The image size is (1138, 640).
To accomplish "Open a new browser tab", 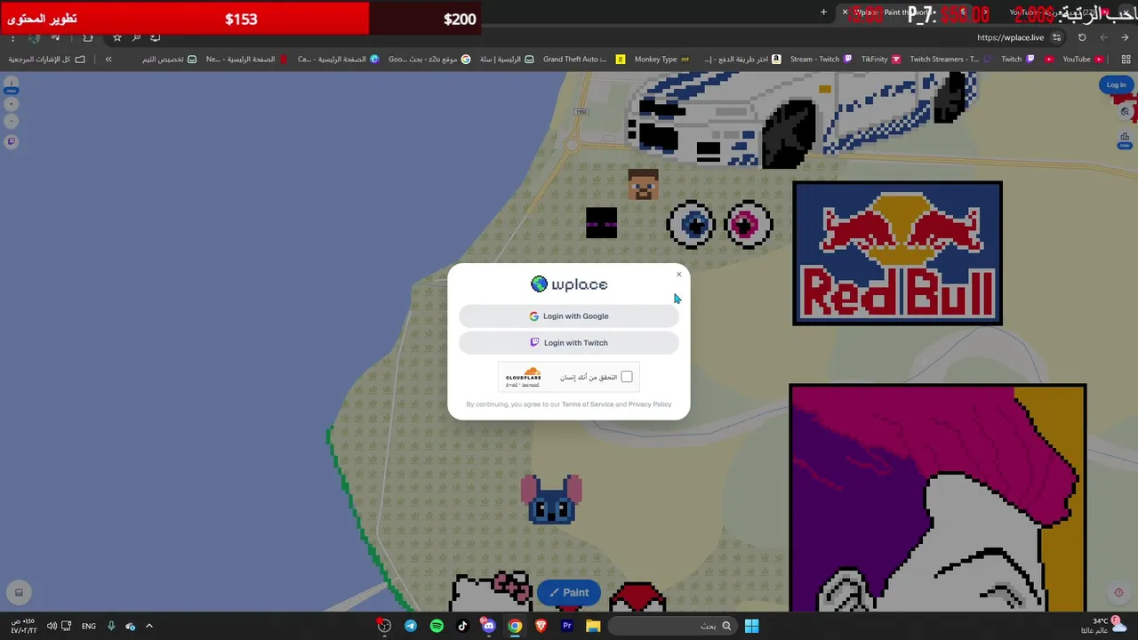I will [823, 12].
